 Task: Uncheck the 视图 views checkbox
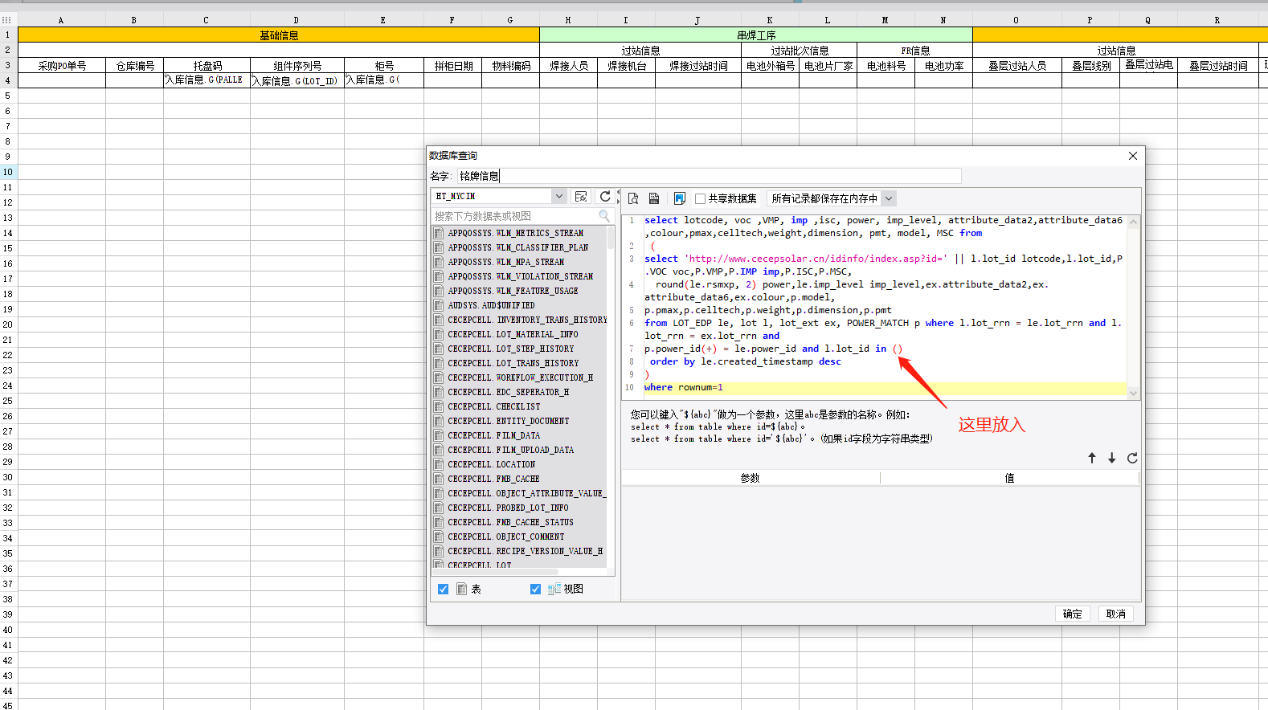tap(535, 589)
